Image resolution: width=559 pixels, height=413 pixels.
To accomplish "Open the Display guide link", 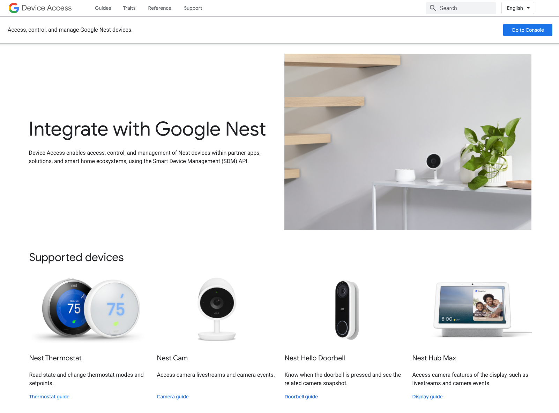I will [x=427, y=397].
